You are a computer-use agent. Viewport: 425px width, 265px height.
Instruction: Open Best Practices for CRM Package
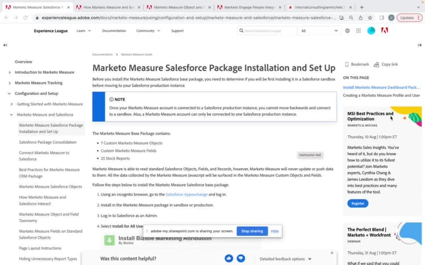(x=49, y=173)
